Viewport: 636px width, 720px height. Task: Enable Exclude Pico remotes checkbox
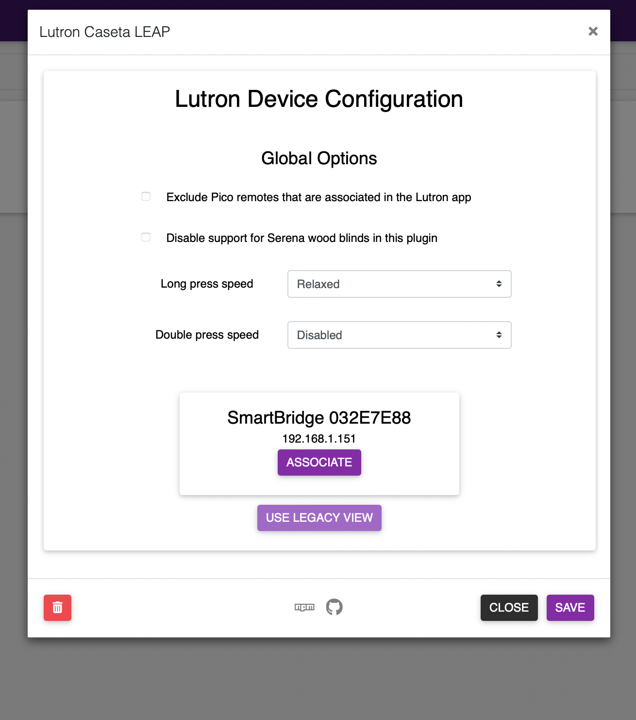(x=146, y=196)
